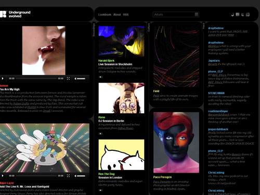Click the Major Lazer artist name
Viewport: 260px width, 195px height.
pos(7,183)
